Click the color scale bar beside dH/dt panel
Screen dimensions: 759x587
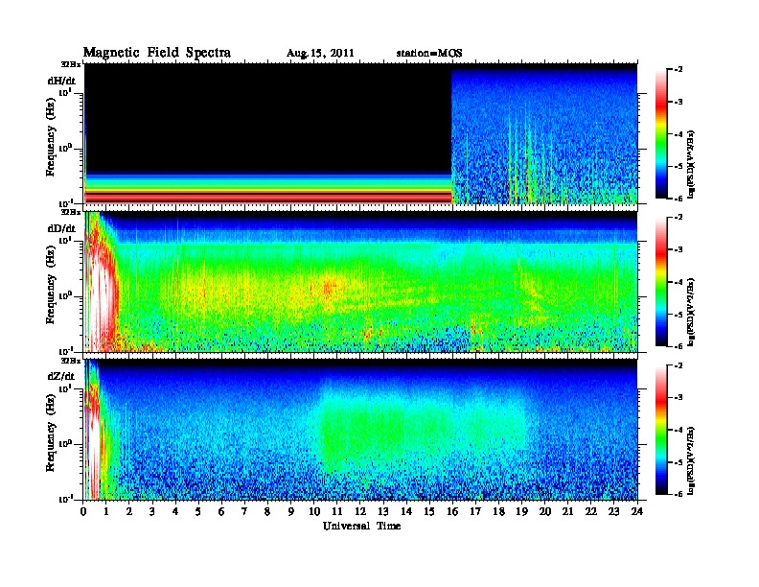[x=661, y=134]
